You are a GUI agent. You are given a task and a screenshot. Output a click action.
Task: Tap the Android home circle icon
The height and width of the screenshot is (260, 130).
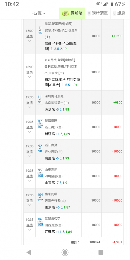(65, 252)
